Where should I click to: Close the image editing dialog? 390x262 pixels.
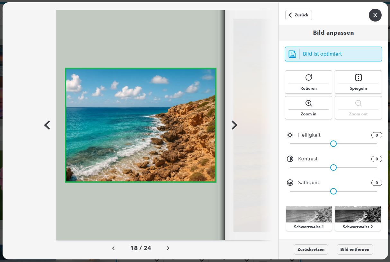375,15
